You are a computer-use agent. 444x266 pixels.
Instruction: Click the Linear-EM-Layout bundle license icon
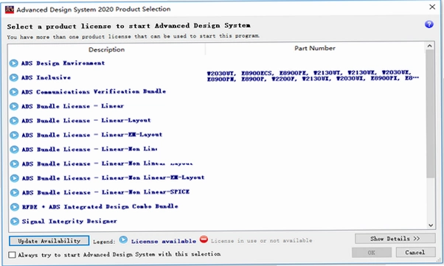13,135
